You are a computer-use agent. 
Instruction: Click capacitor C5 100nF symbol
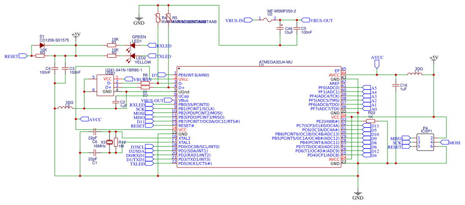296,29
